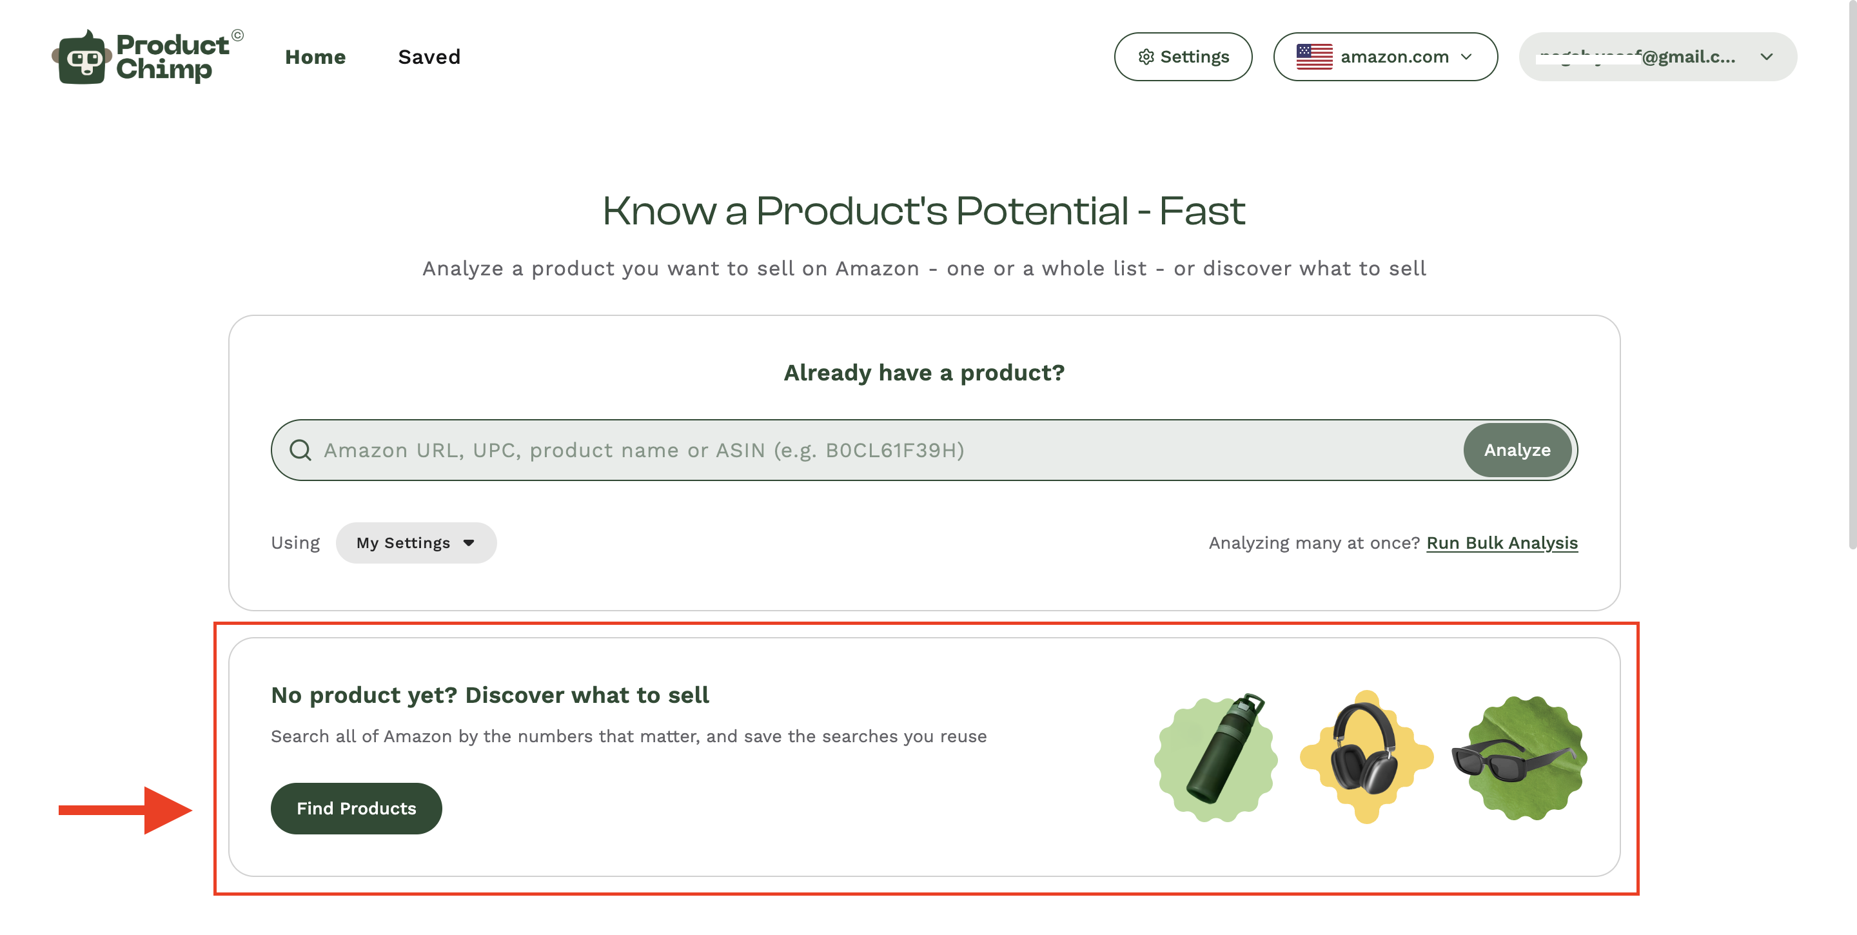Open the Saved tab

click(429, 57)
